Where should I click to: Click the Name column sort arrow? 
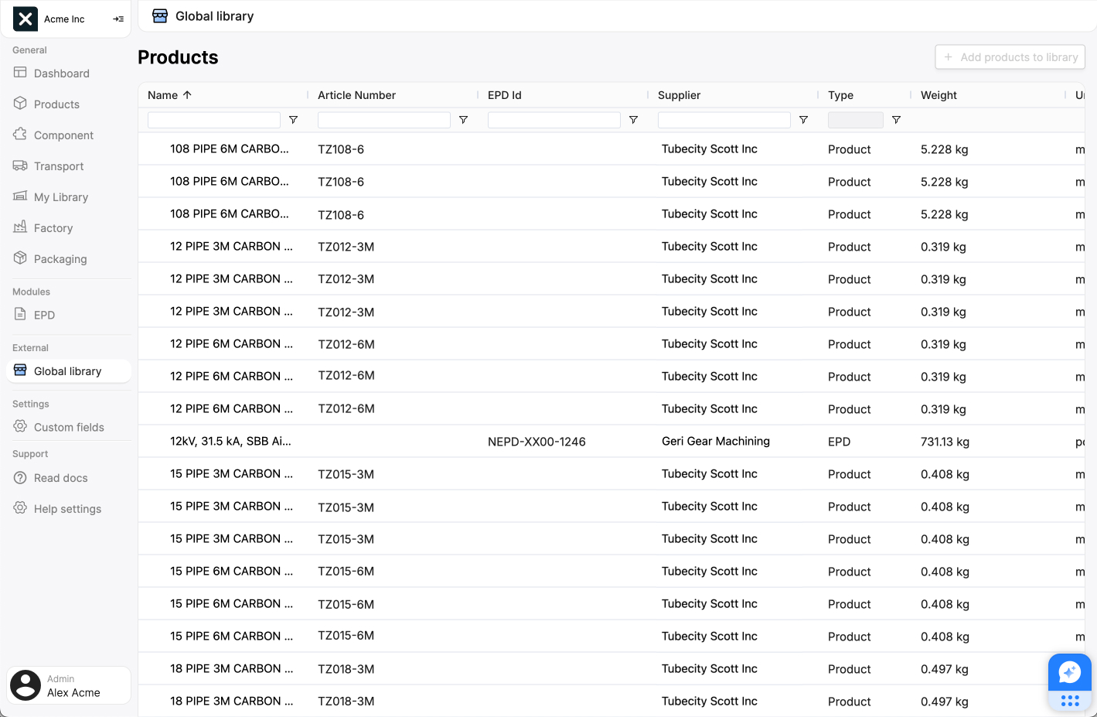tap(187, 95)
